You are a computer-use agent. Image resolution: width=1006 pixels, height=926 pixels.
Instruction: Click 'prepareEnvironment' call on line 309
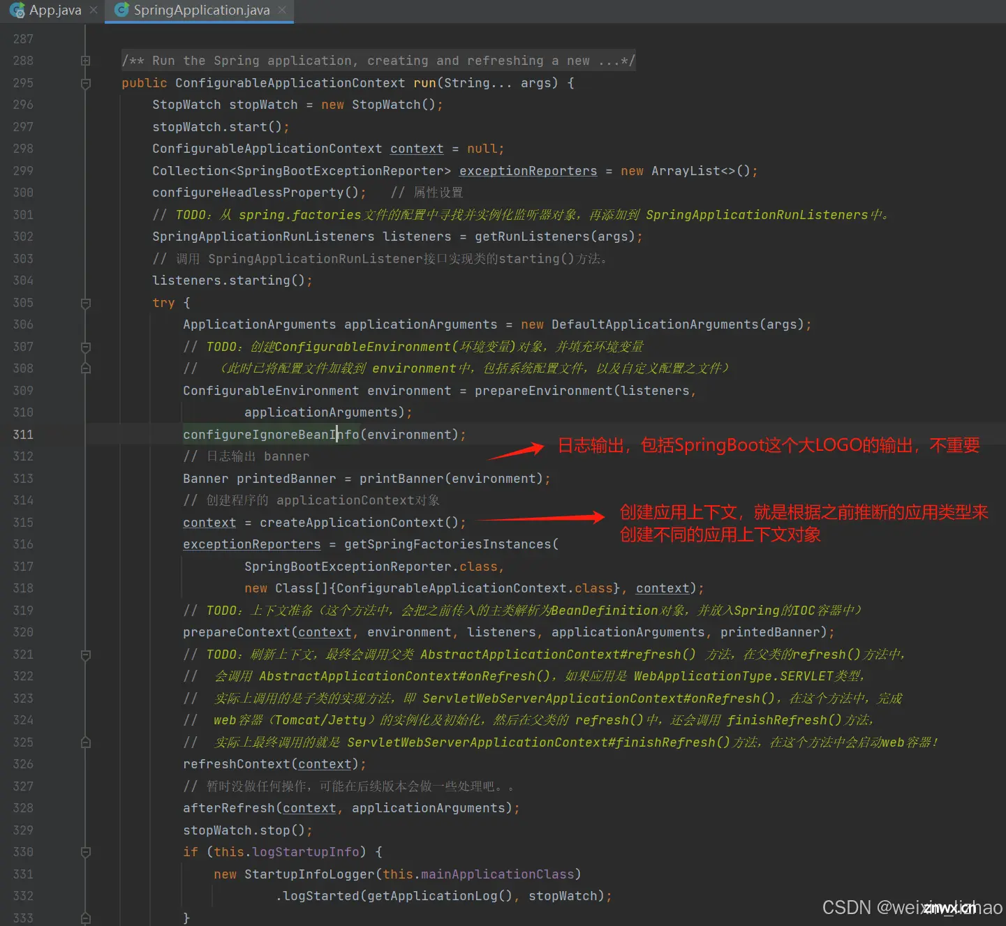(544, 391)
